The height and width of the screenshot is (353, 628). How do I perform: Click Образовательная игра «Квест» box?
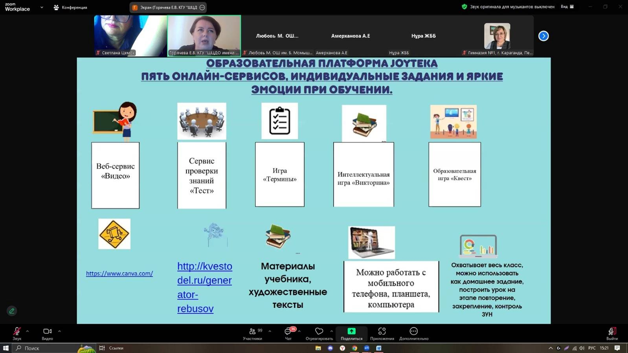pos(455,175)
